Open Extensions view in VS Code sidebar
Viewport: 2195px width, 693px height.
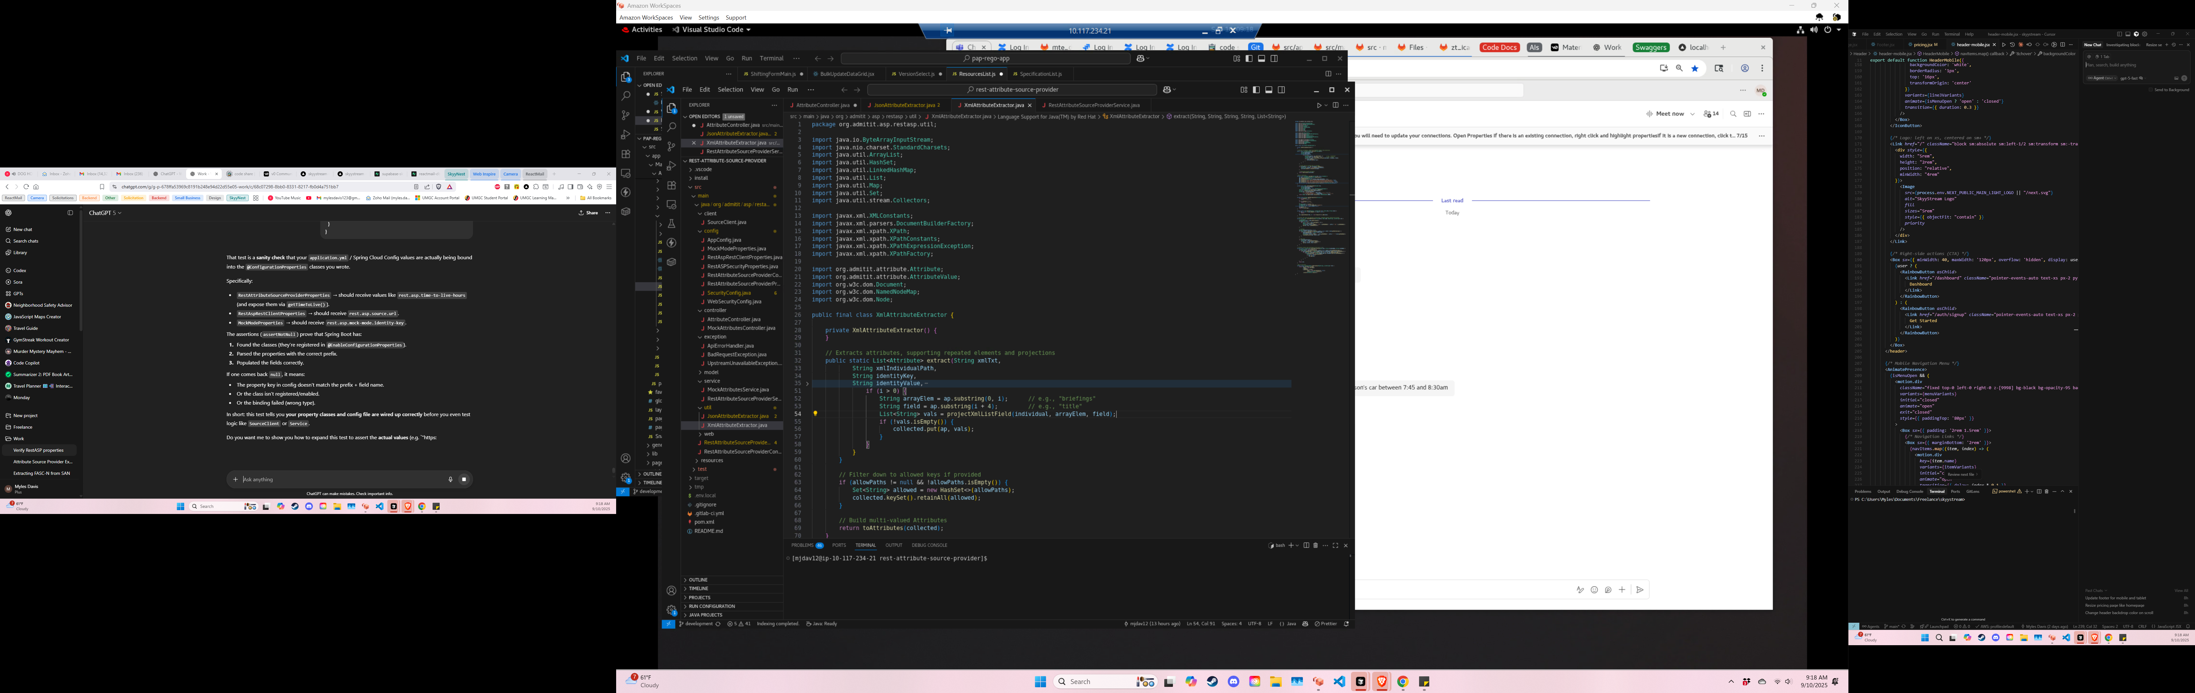[x=671, y=185]
